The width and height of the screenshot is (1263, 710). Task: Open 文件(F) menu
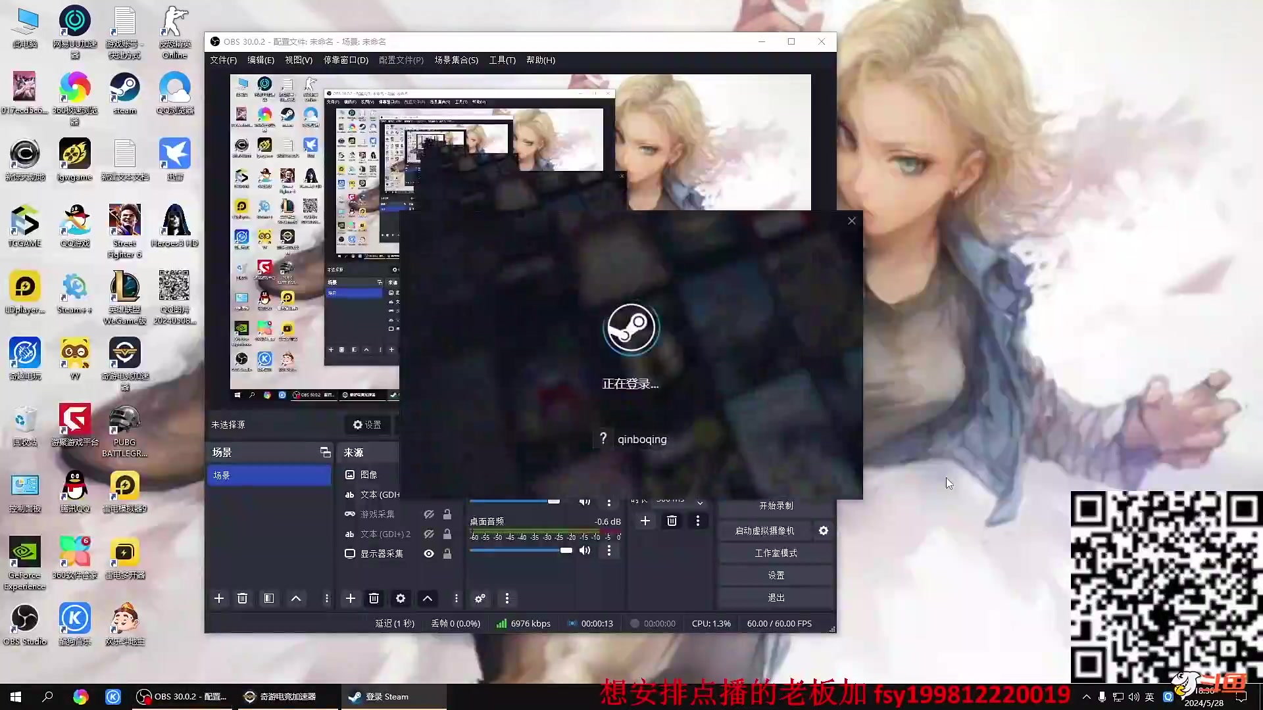tap(224, 60)
